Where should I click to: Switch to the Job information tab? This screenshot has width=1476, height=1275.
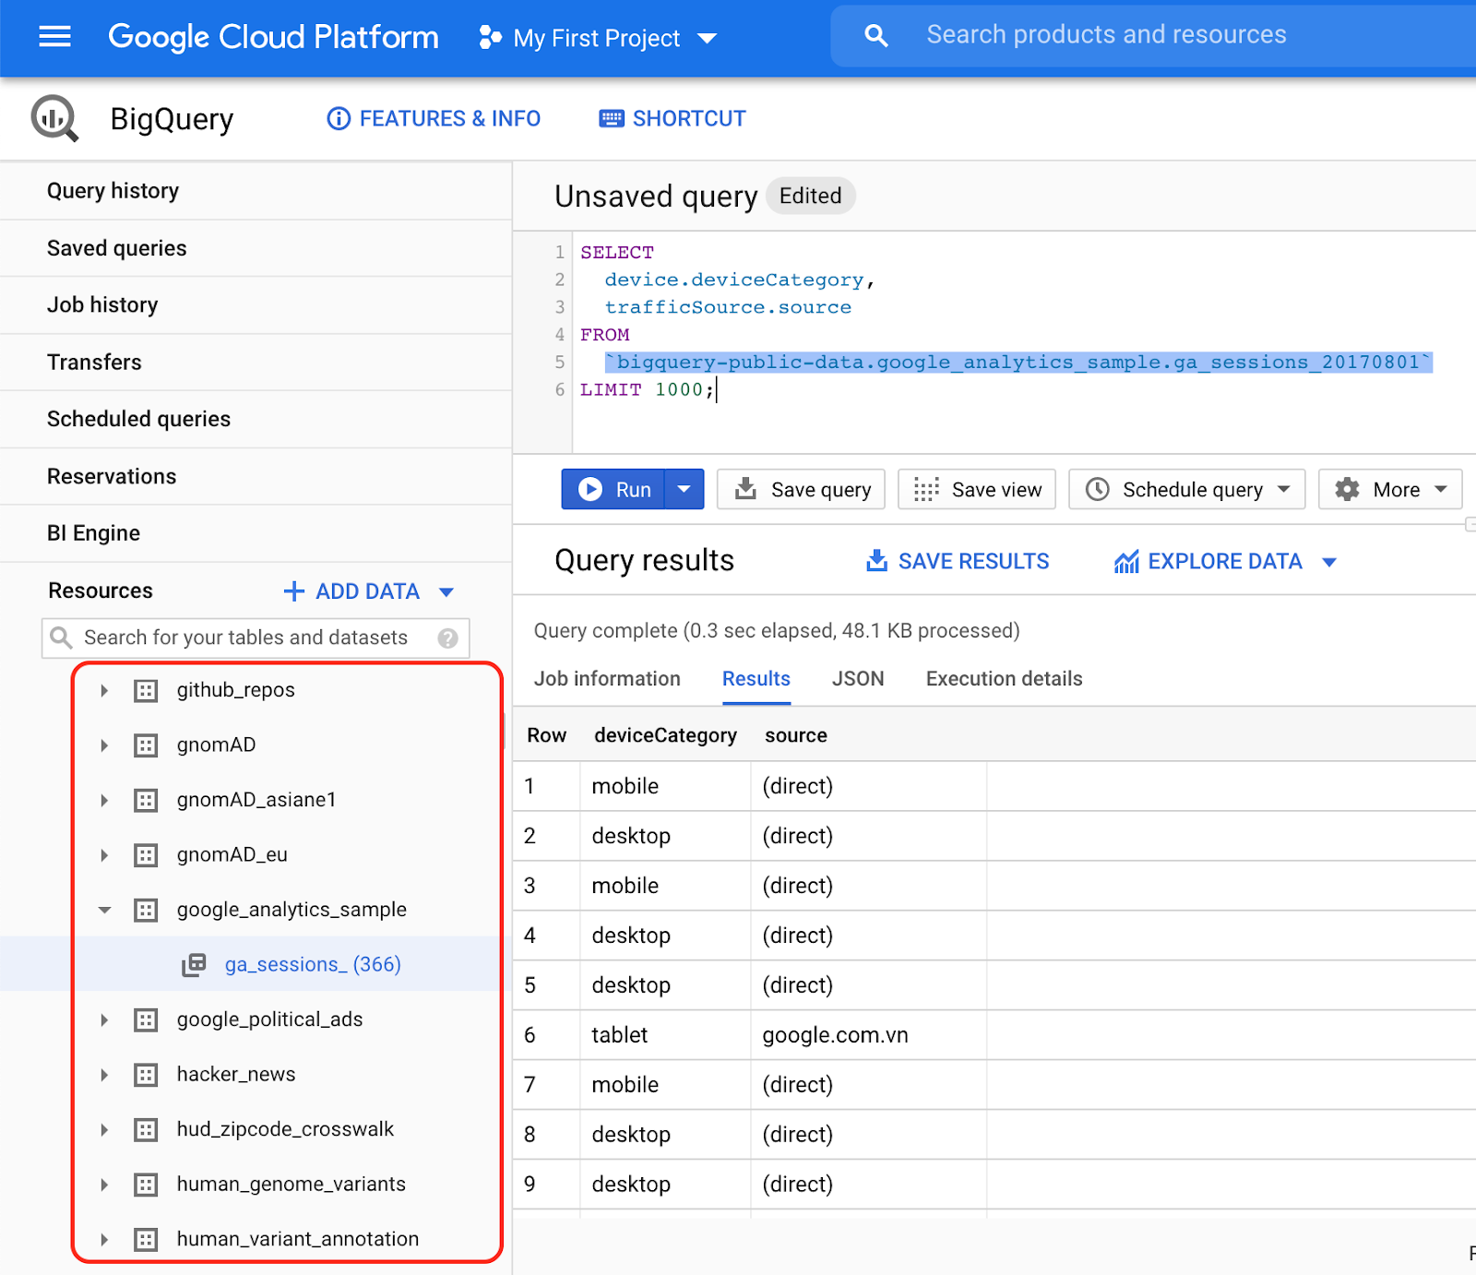tap(607, 679)
